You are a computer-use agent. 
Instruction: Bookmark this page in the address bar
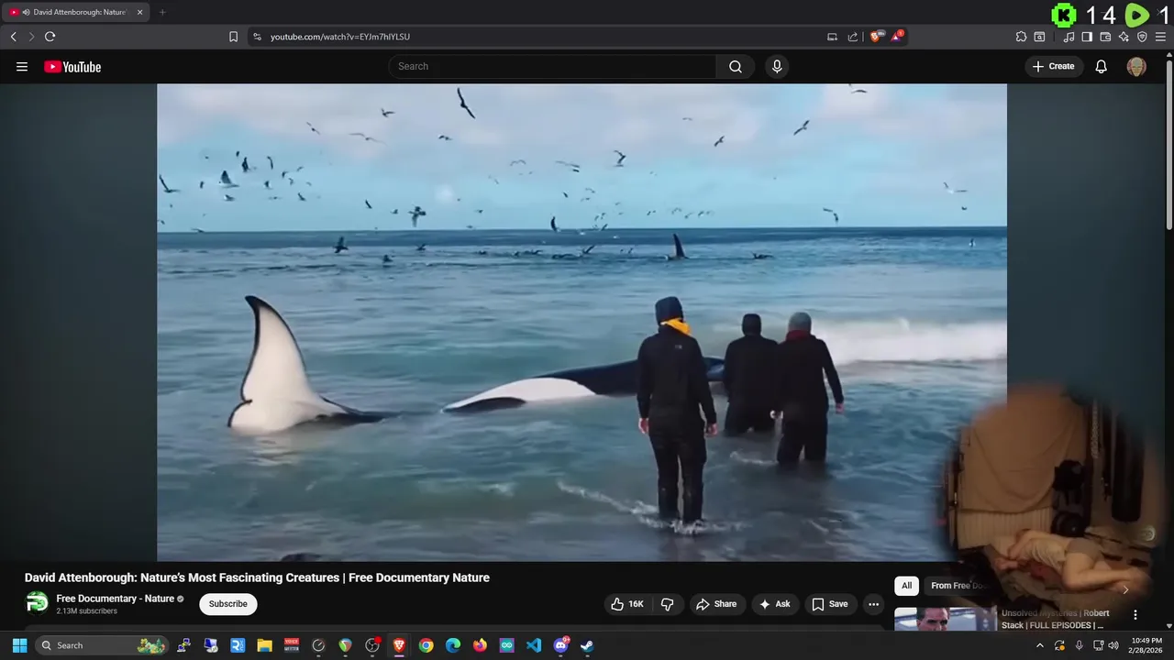pyautogui.click(x=233, y=37)
